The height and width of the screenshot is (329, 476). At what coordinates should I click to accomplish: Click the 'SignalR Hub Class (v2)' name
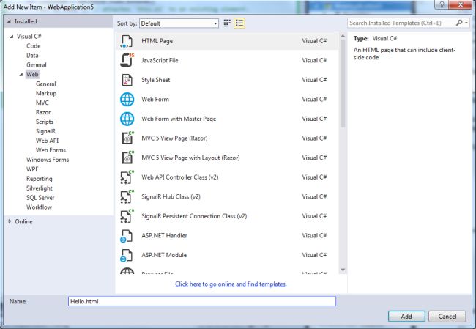pyautogui.click(x=171, y=196)
